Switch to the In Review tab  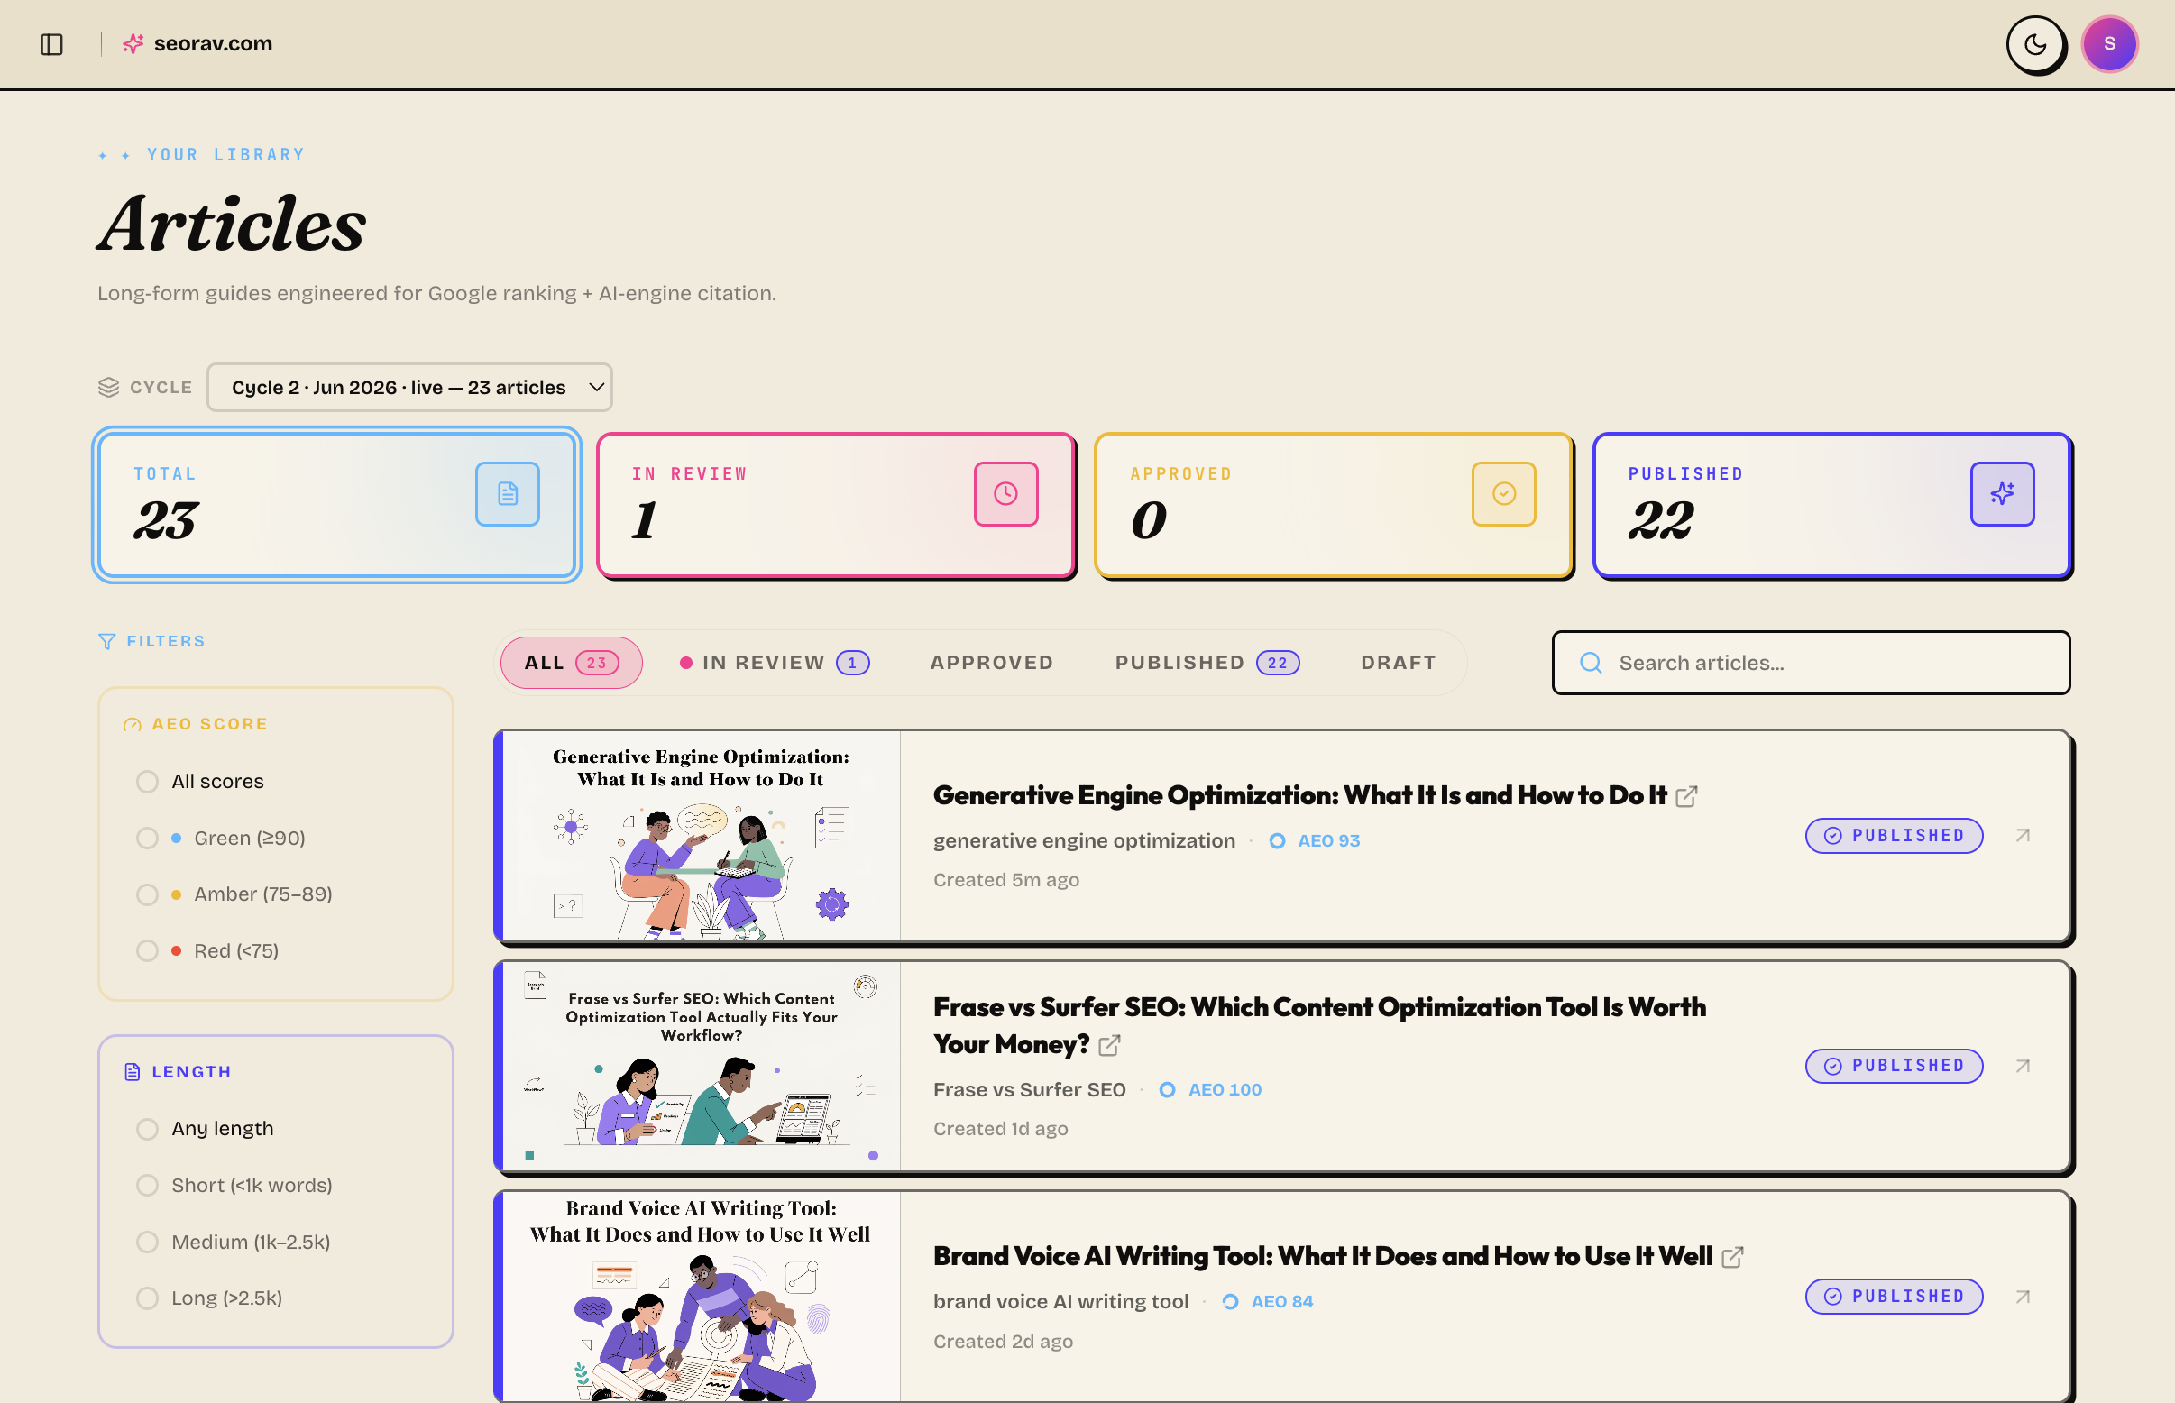coord(775,664)
